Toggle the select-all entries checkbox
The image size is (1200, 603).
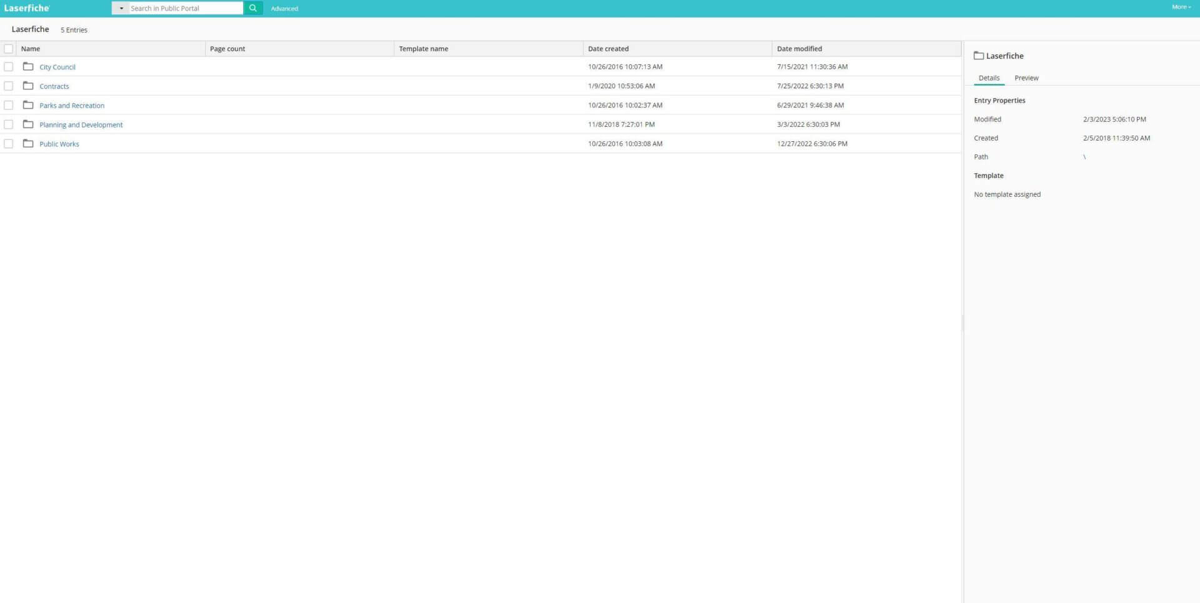click(x=9, y=48)
